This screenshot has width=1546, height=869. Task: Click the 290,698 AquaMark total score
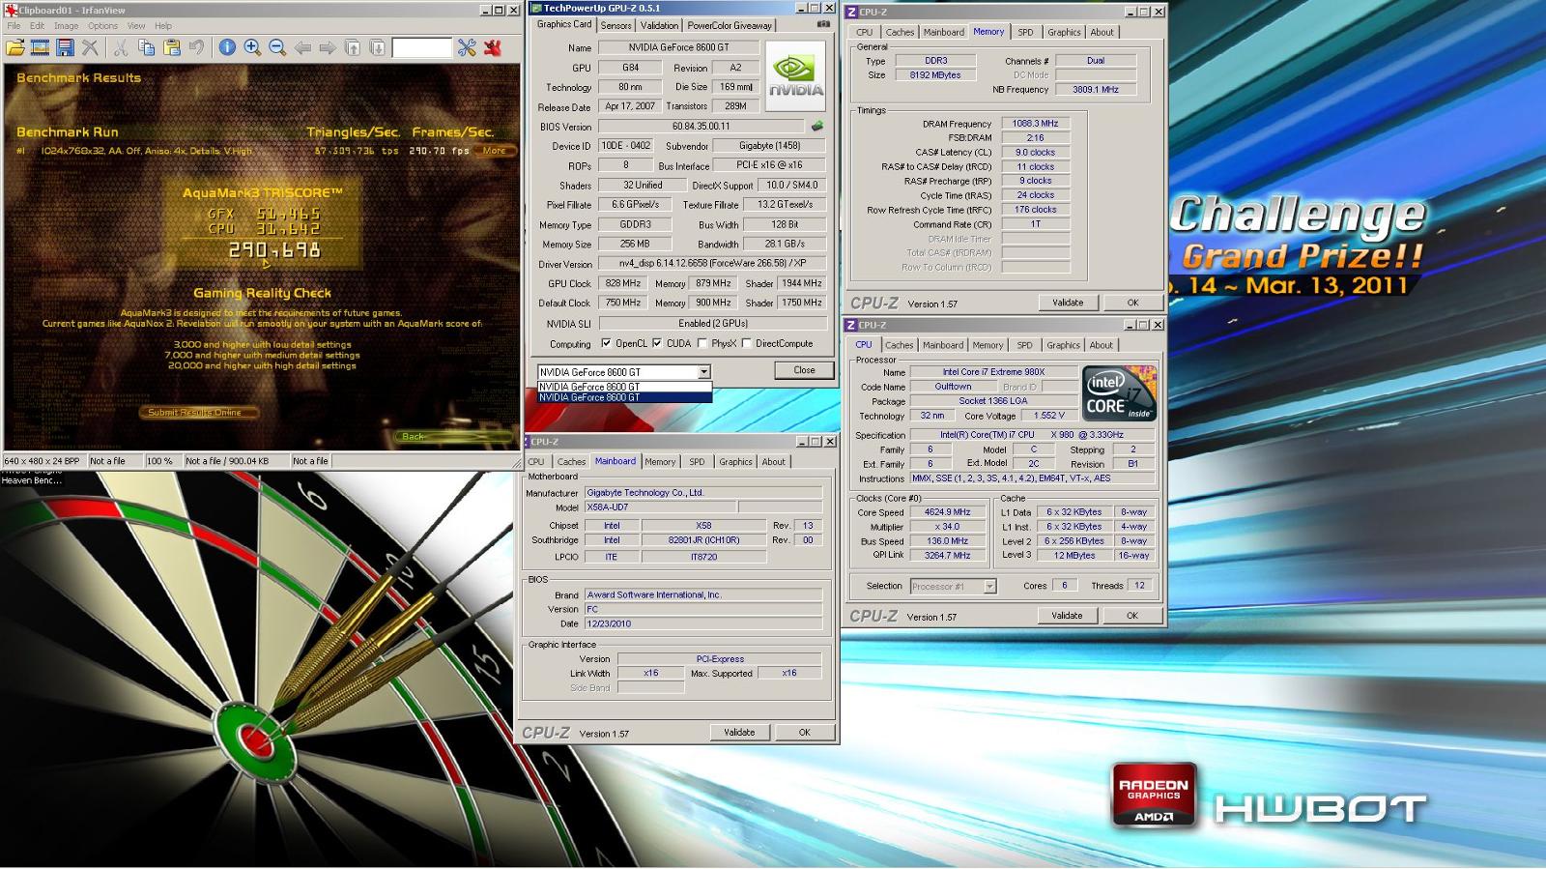[x=274, y=250]
